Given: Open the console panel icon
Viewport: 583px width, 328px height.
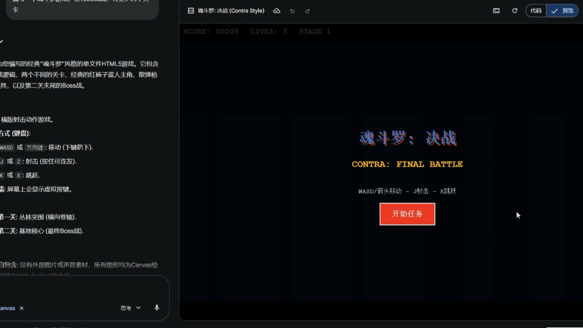Looking at the screenshot, I should pos(496,10).
